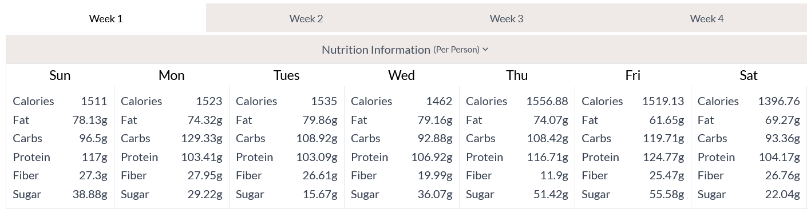Click the Fri day heading
Image resolution: width=811 pixels, height=209 pixels.
pyautogui.click(x=632, y=75)
